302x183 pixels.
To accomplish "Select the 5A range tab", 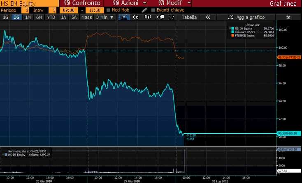I will (x=74, y=17).
